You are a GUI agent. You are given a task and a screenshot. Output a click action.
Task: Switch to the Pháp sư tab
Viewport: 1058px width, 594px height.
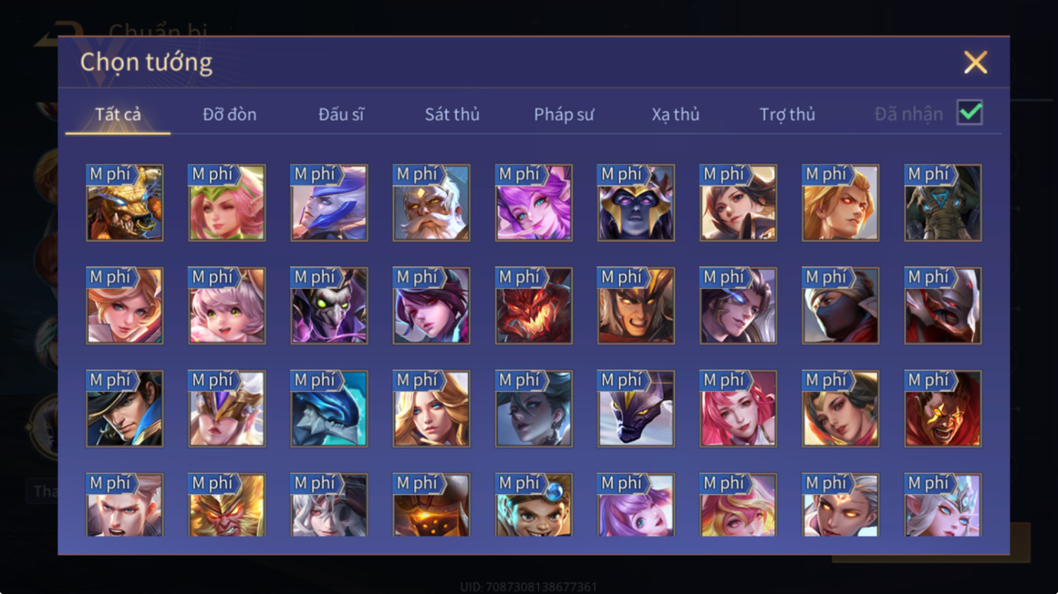point(564,114)
